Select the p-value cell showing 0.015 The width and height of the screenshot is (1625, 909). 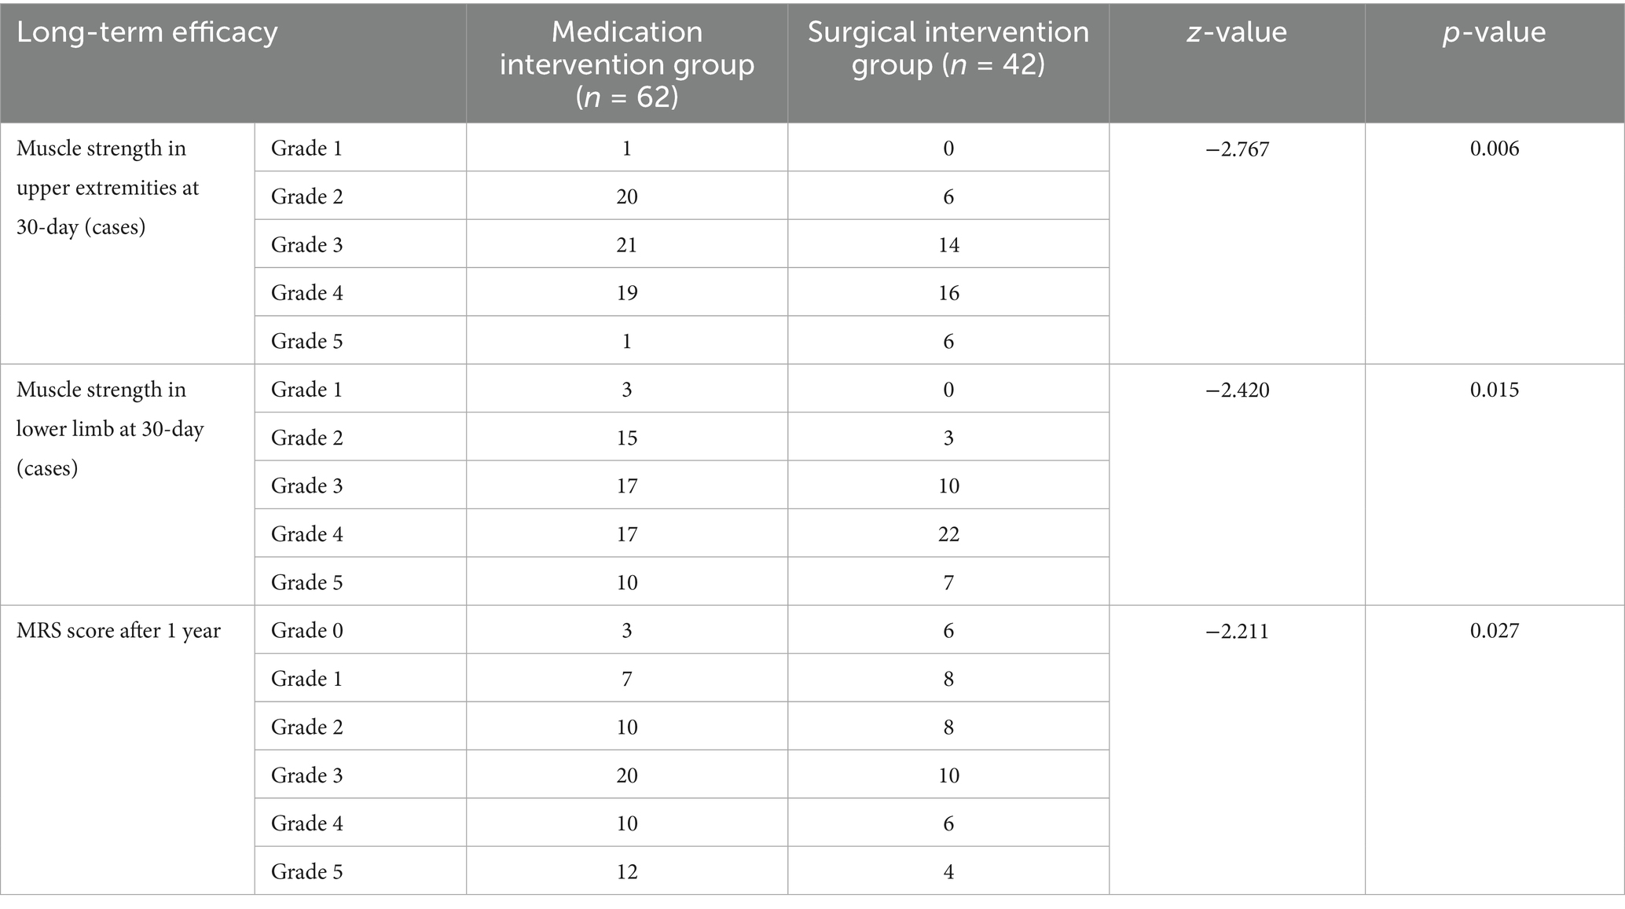click(1494, 390)
